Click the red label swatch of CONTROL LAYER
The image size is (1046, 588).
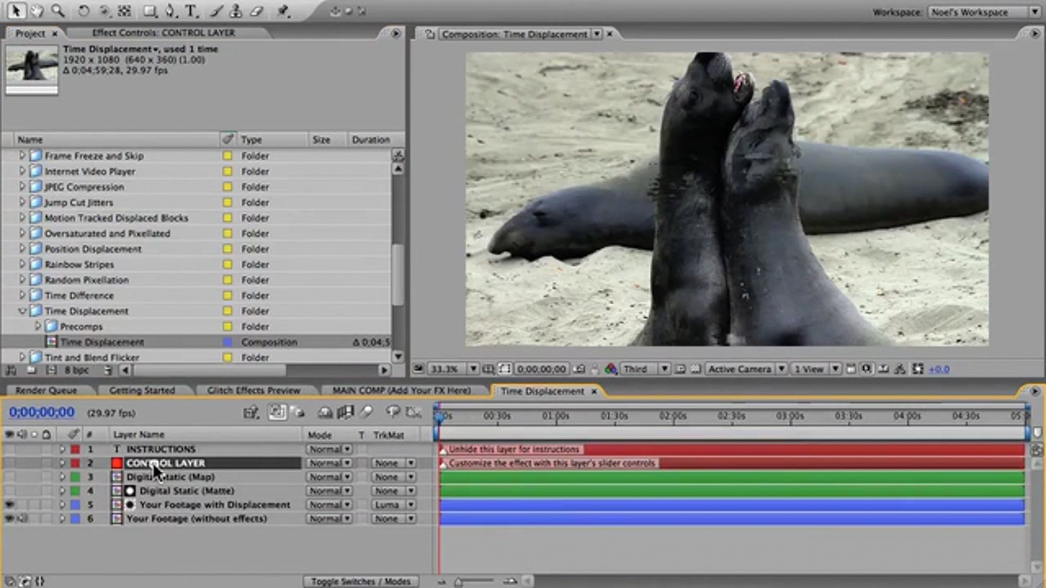75,463
